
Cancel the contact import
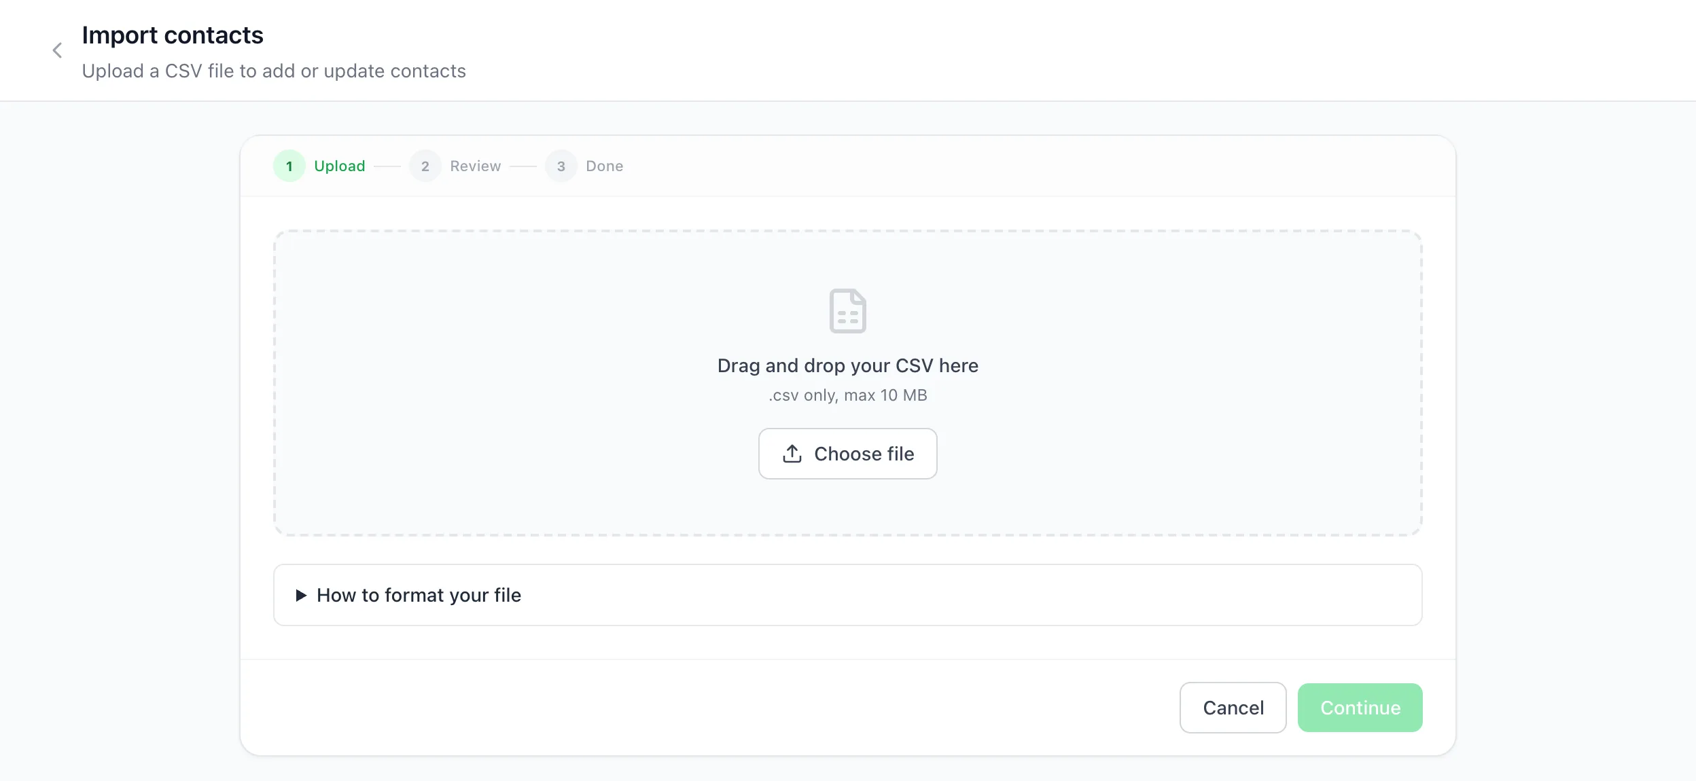(1233, 708)
